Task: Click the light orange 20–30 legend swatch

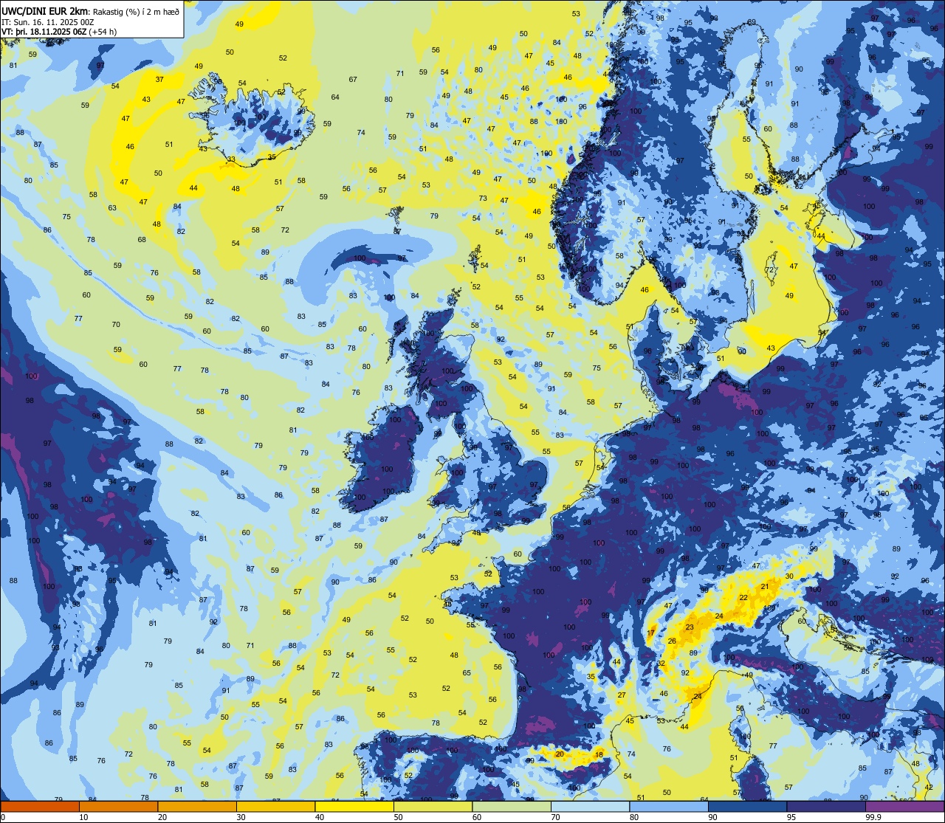Action: 197,806
